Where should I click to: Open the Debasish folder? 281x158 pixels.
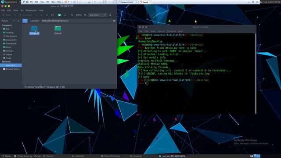coord(34,30)
